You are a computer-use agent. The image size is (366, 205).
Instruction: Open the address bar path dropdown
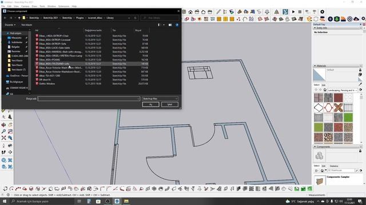click(x=129, y=18)
